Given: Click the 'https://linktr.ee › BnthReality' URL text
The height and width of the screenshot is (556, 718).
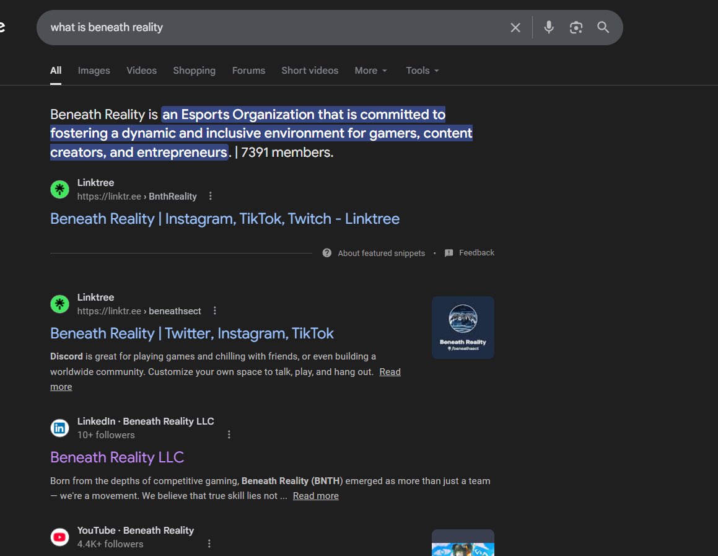Looking at the screenshot, I should [x=137, y=196].
